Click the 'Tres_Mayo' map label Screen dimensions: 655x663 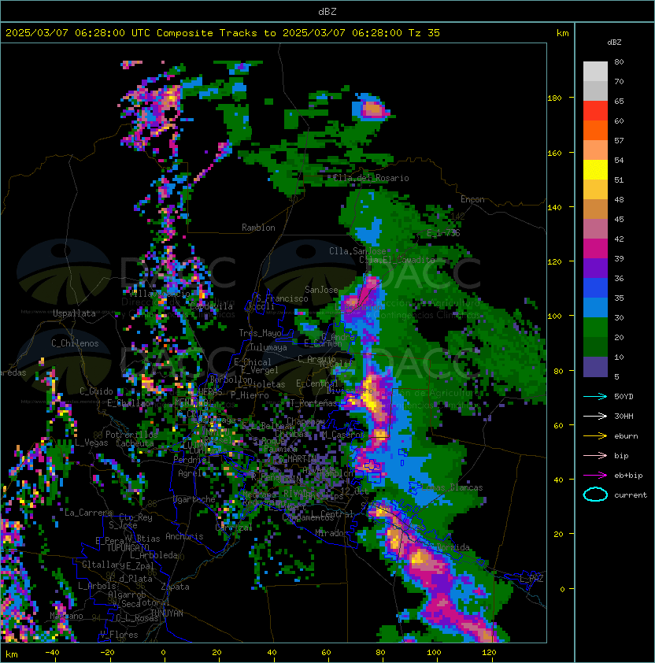pyautogui.click(x=260, y=333)
